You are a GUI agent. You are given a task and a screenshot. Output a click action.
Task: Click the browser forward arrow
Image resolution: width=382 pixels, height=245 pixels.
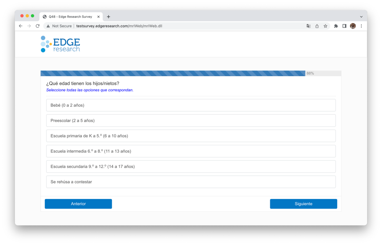(29, 26)
